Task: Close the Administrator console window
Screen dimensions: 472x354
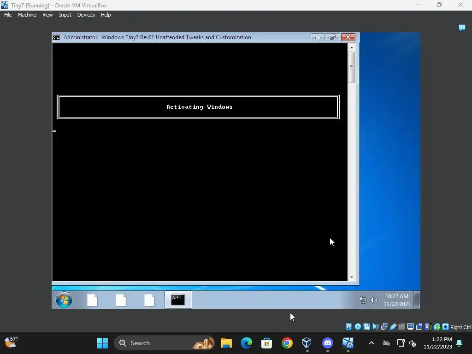Action: (x=348, y=37)
